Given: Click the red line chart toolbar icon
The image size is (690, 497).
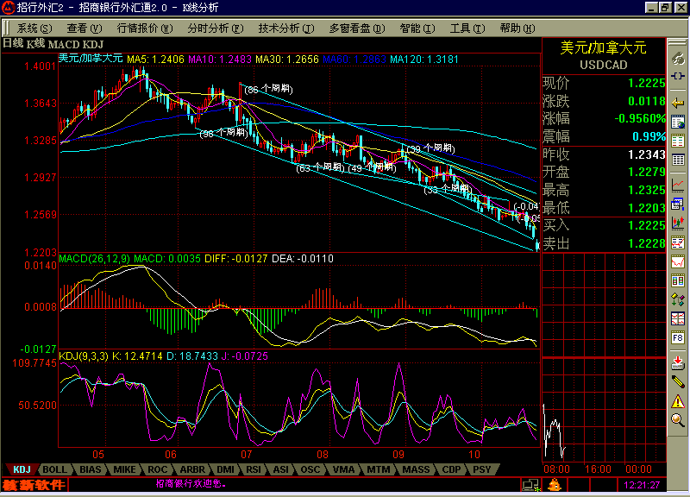Looking at the screenshot, I should [679, 184].
